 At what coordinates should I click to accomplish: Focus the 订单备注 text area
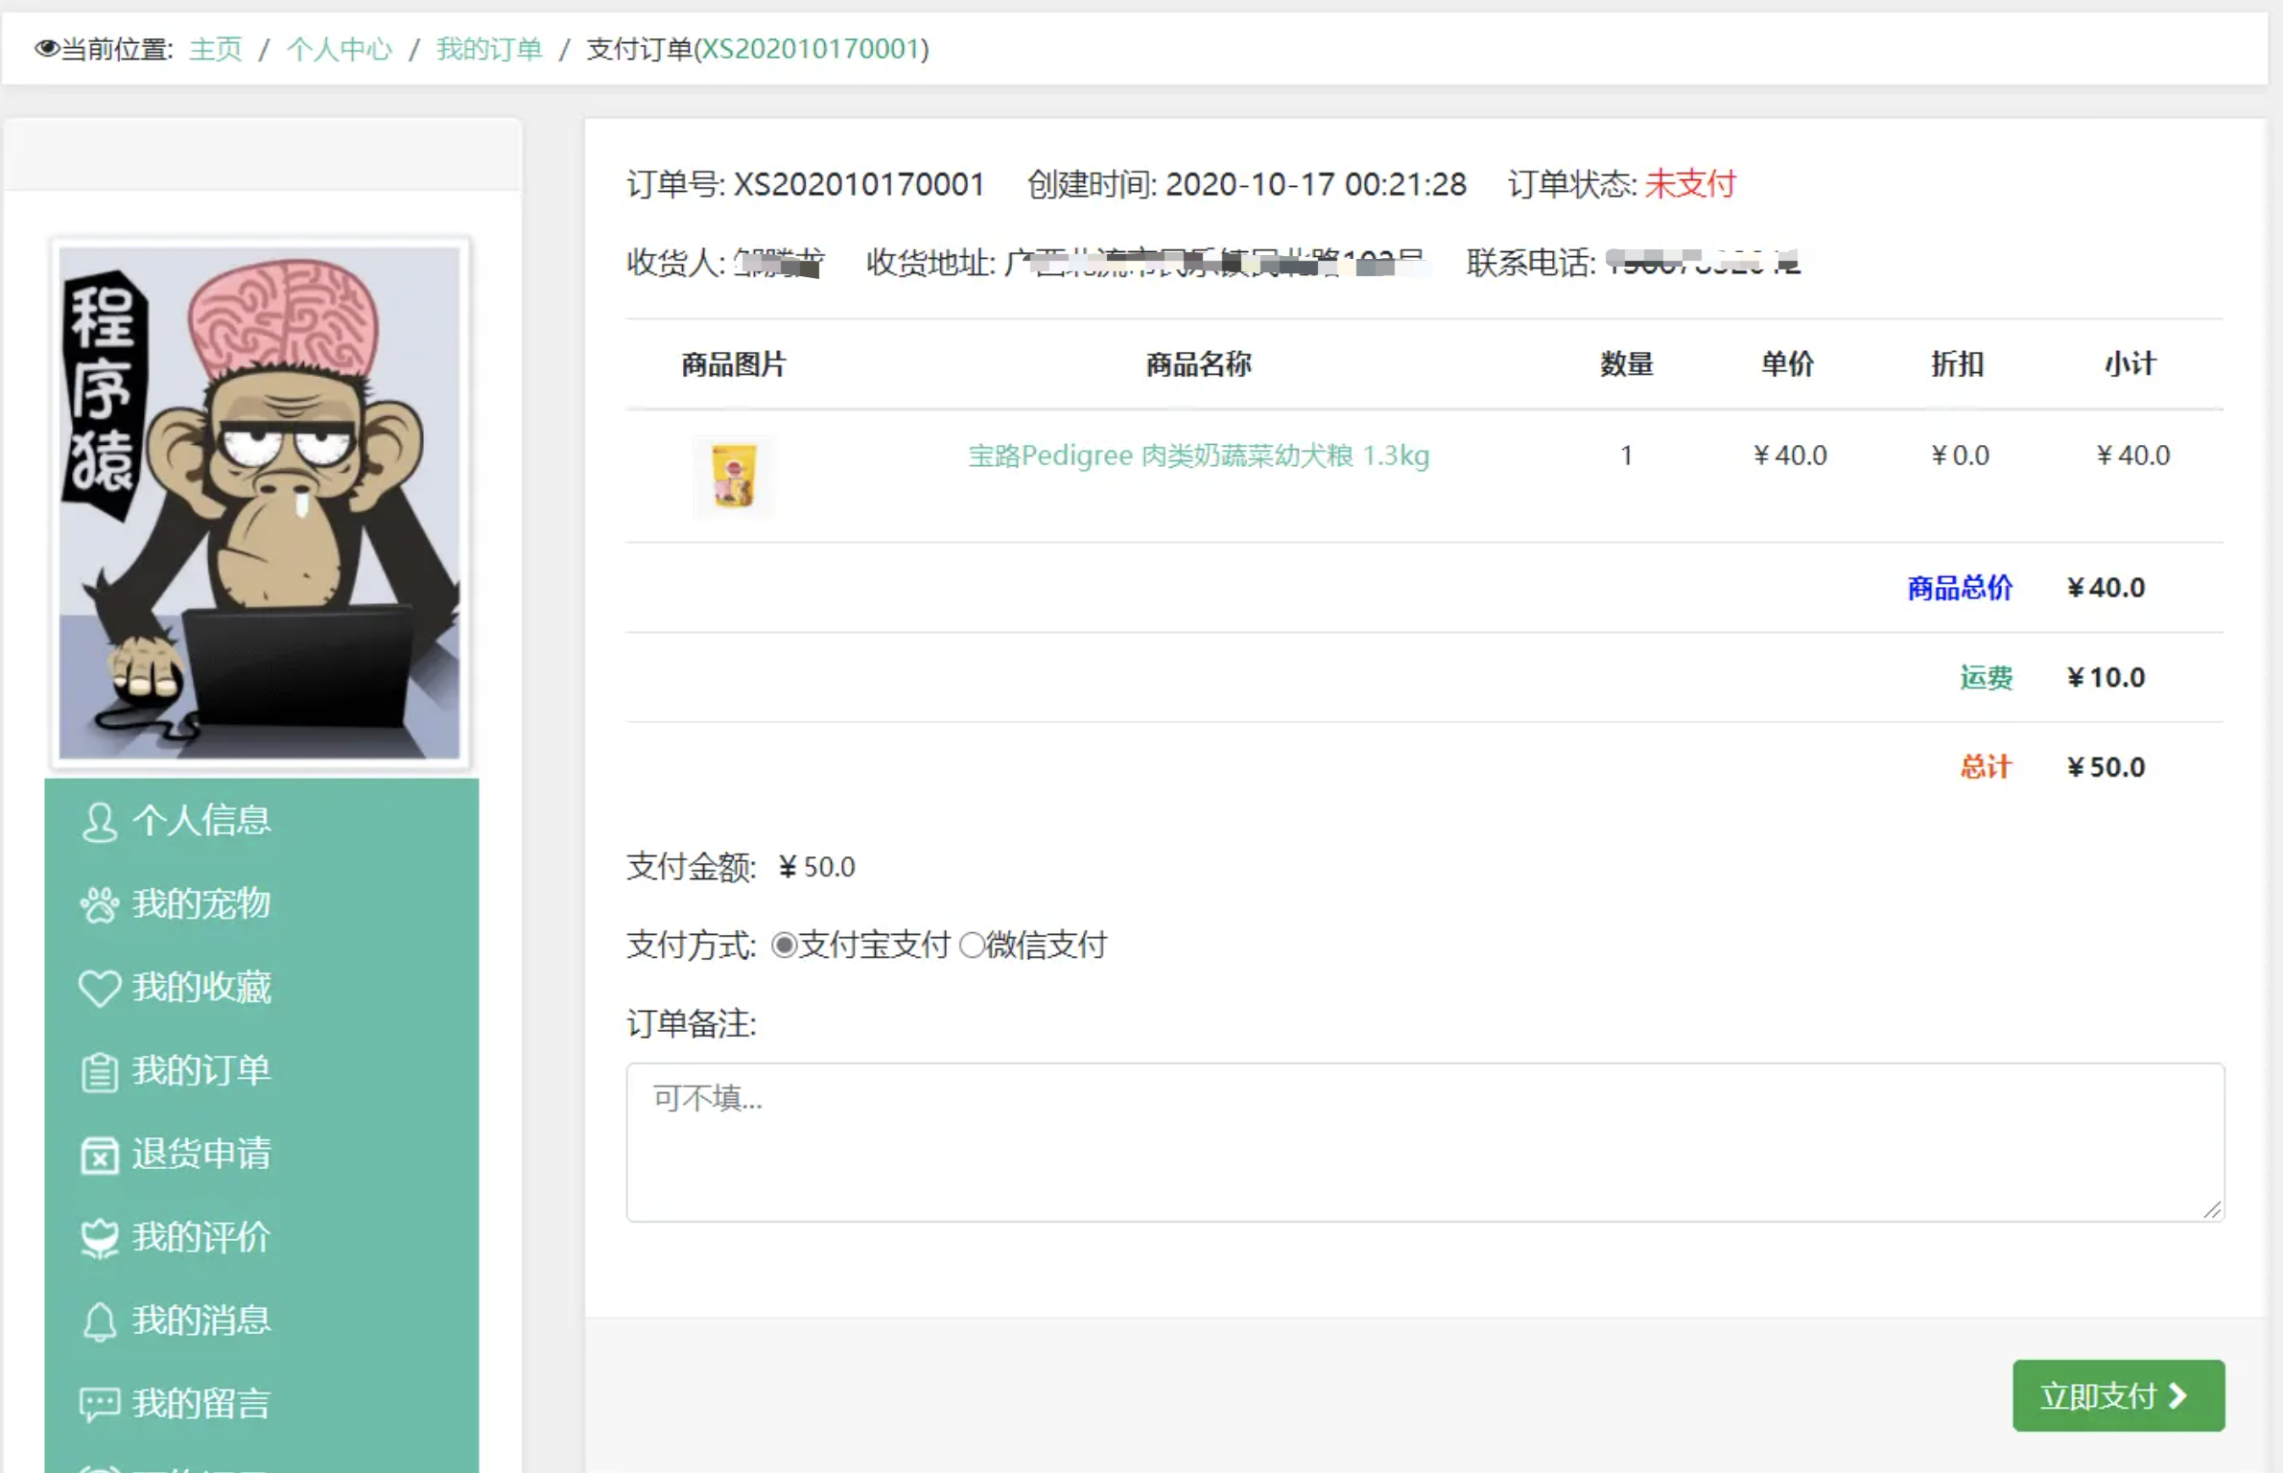click(x=1425, y=1142)
